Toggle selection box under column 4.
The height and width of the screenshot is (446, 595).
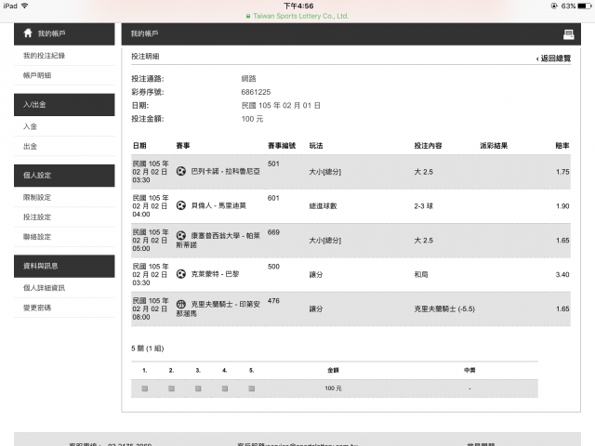coord(225,388)
